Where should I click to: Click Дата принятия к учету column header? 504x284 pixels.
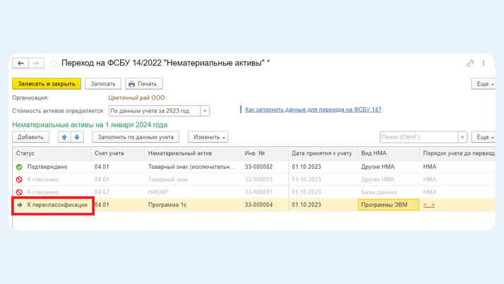(x=323, y=153)
